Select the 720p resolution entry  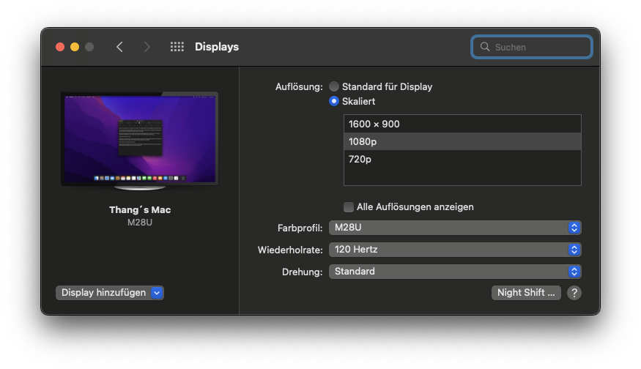coord(462,160)
